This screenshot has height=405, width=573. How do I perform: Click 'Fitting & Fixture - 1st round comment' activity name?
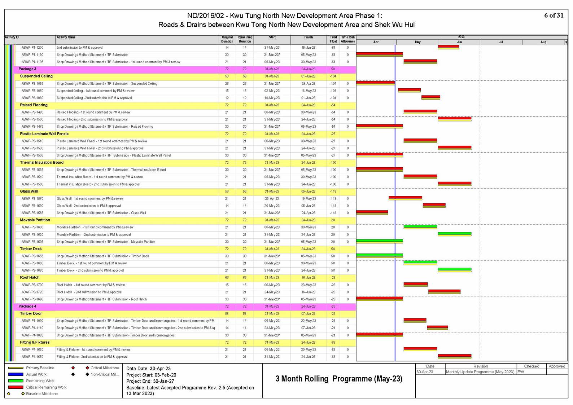93,349
